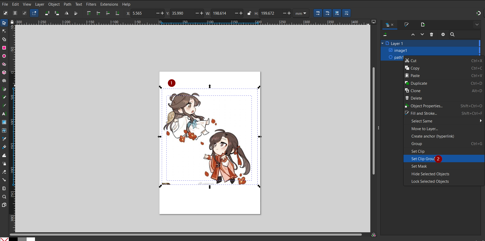Image resolution: width=485 pixels, height=241 pixels.
Task: Select the 3D Box tool
Action: point(4,73)
